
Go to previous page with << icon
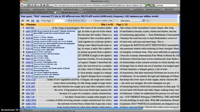click(27, 21)
